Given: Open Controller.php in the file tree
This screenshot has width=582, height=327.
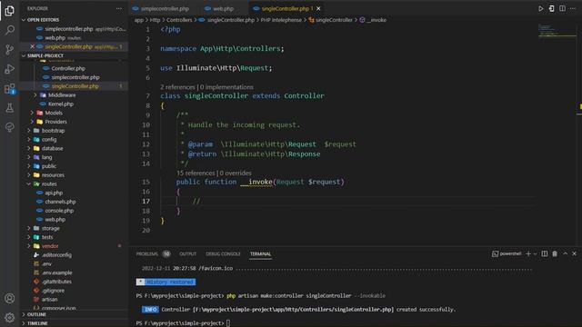Looking at the screenshot, I should pyautogui.click(x=68, y=68).
